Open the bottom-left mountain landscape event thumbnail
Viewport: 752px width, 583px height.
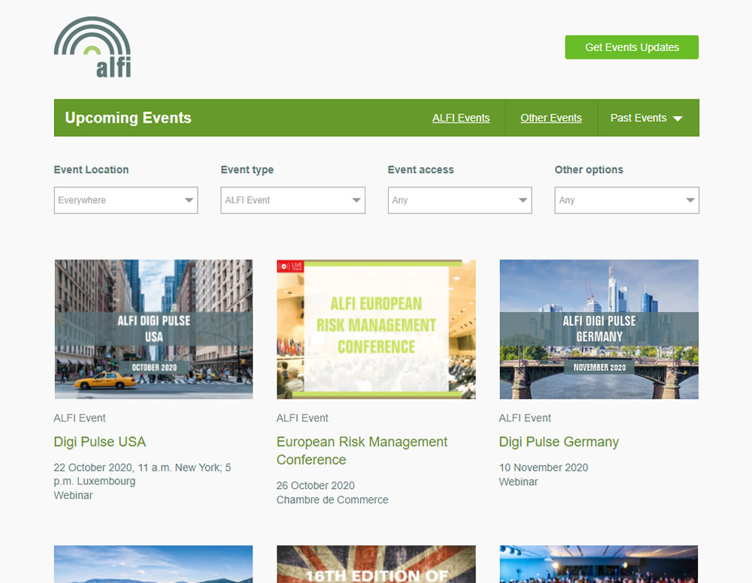click(x=153, y=564)
